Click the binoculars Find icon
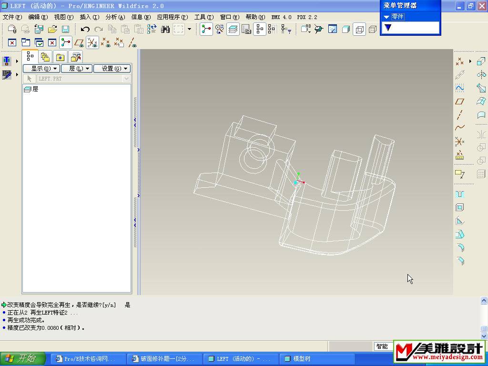The image size is (488, 366). coord(165,30)
